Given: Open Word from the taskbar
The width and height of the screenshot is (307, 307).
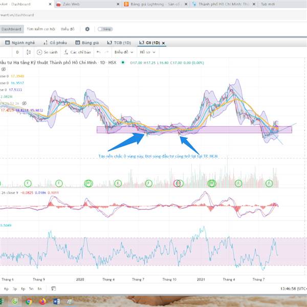Looking at the screenshot, I should click(56, 301).
